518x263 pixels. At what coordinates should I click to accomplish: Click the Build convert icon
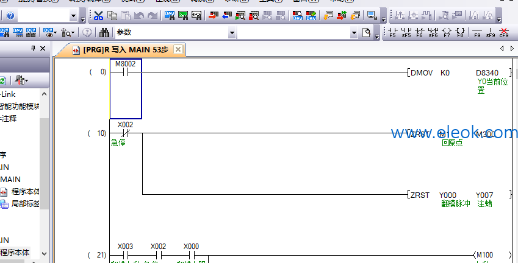[x=328, y=15]
